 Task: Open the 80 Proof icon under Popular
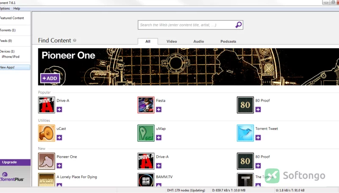click(x=245, y=105)
